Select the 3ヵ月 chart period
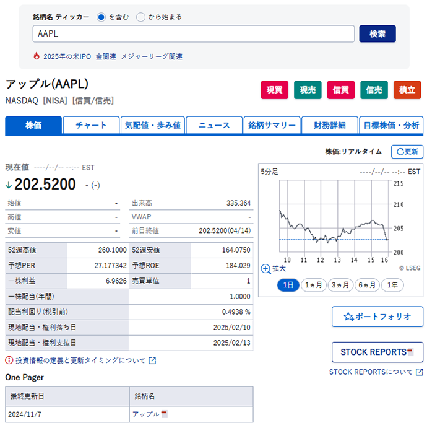 [340, 286]
